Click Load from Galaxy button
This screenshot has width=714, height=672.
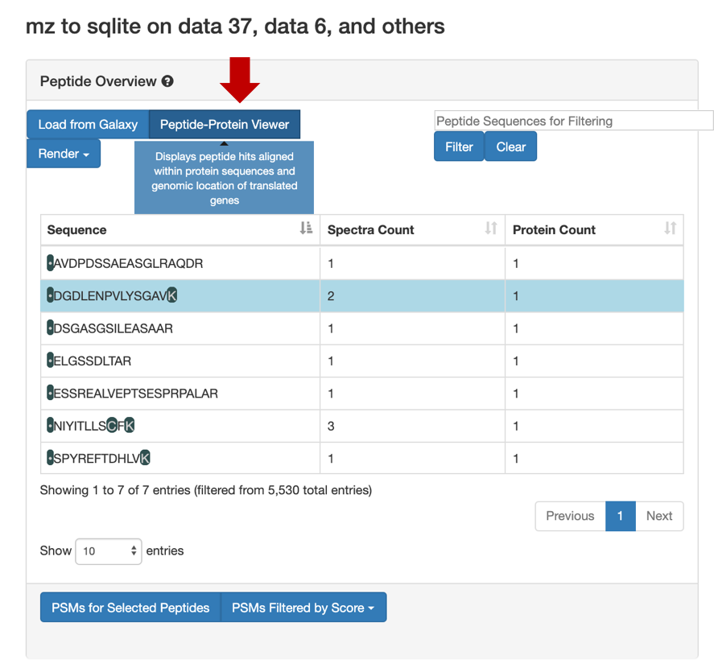coord(88,124)
